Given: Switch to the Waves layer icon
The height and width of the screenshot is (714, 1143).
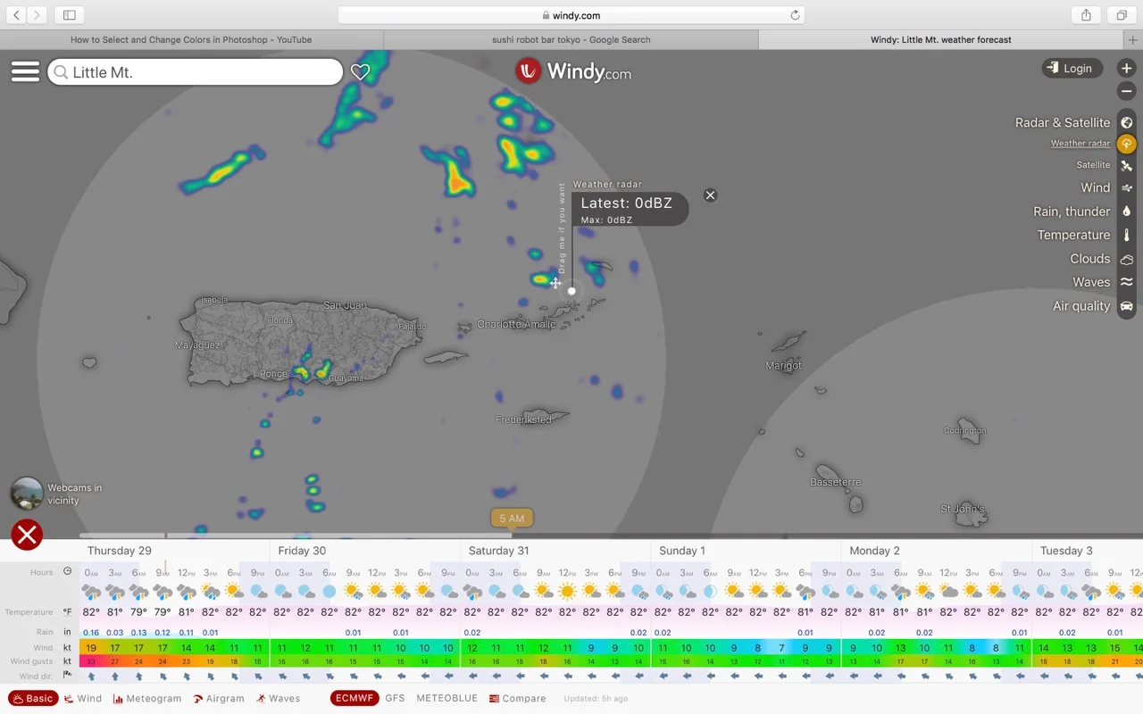Looking at the screenshot, I should (1126, 282).
